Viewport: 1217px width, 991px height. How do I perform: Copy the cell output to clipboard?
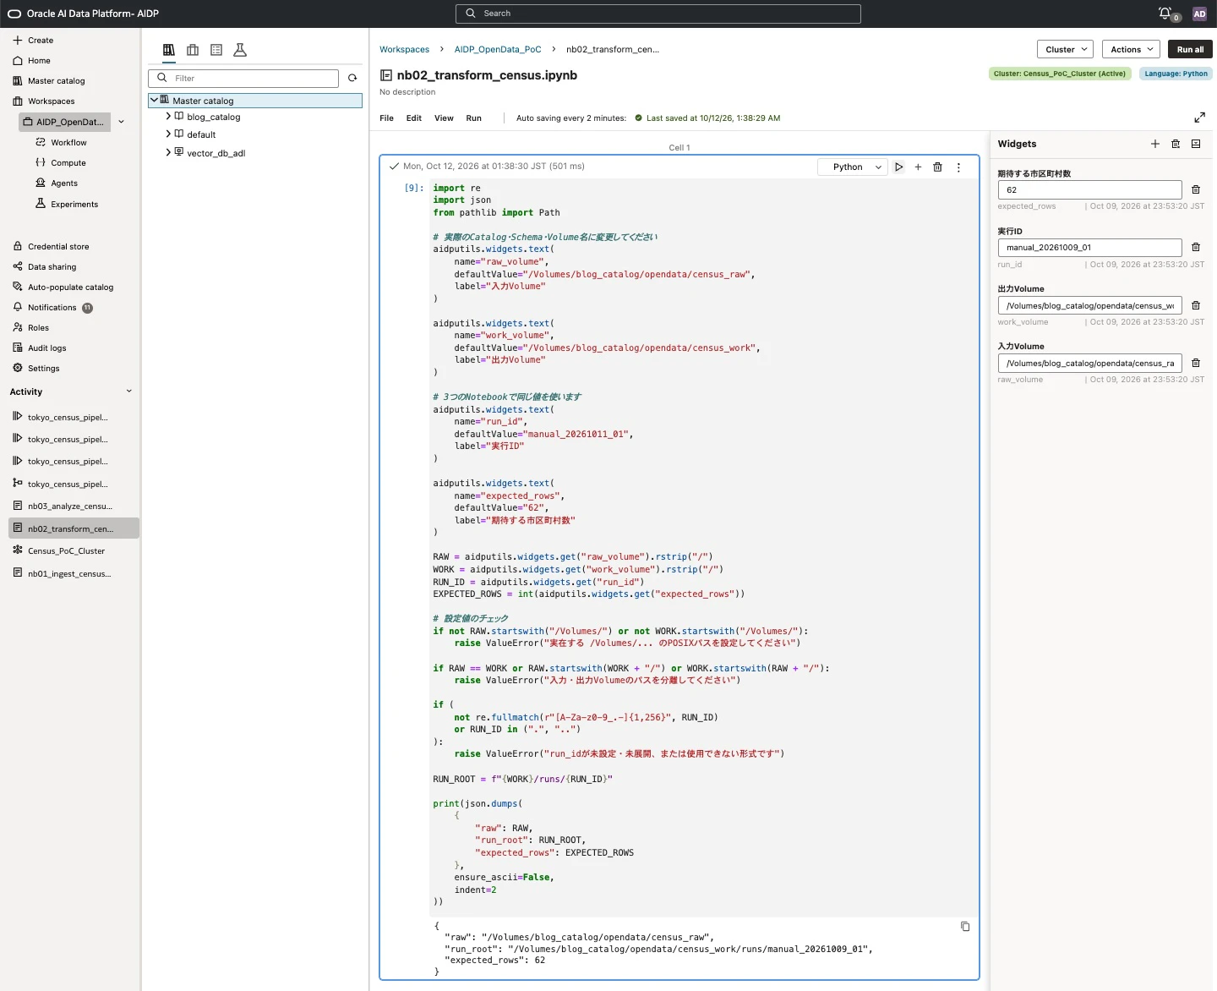tap(965, 927)
